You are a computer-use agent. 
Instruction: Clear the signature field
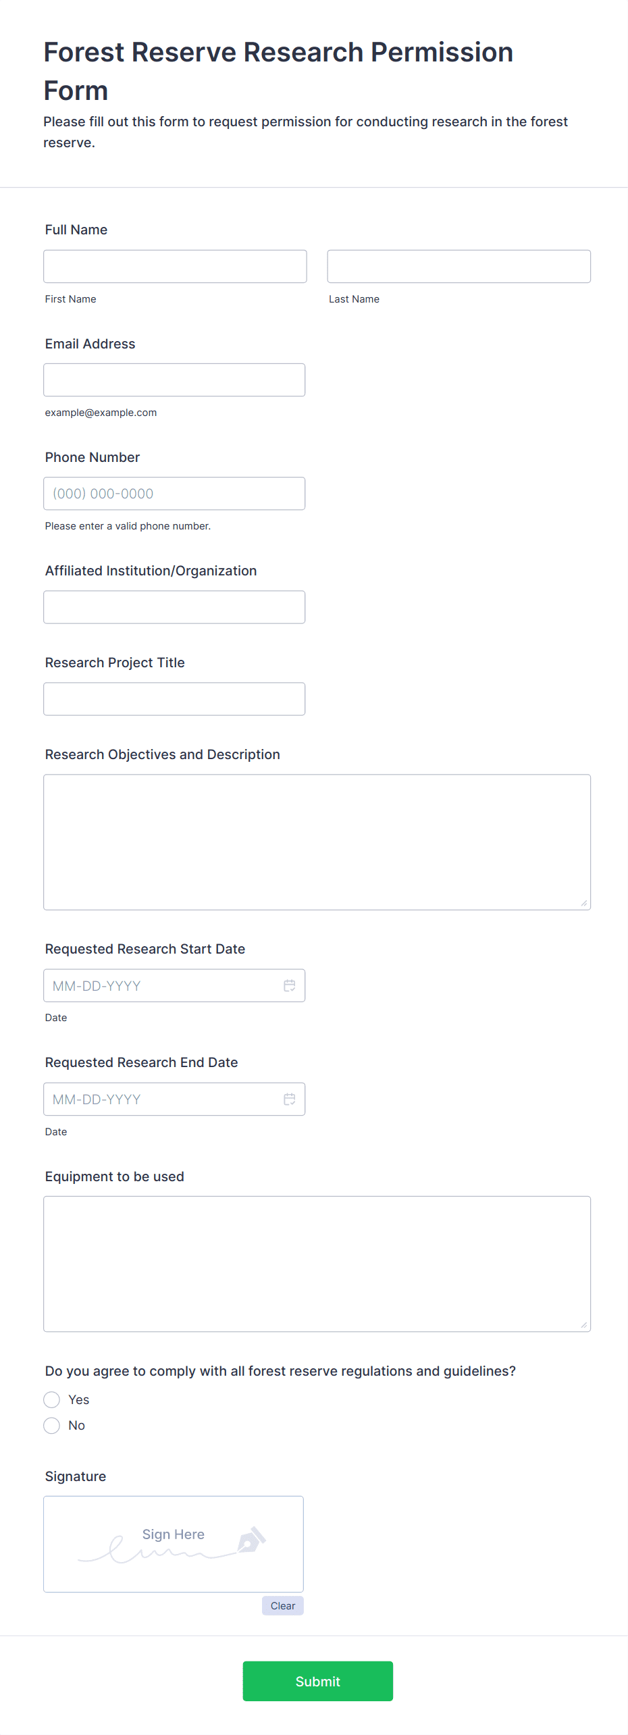(282, 1605)
